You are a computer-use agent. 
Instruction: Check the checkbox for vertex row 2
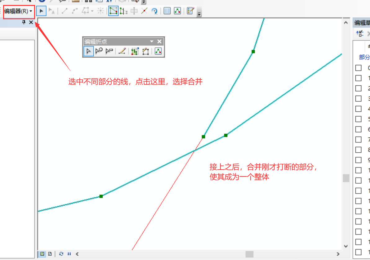tap(359, 88)
